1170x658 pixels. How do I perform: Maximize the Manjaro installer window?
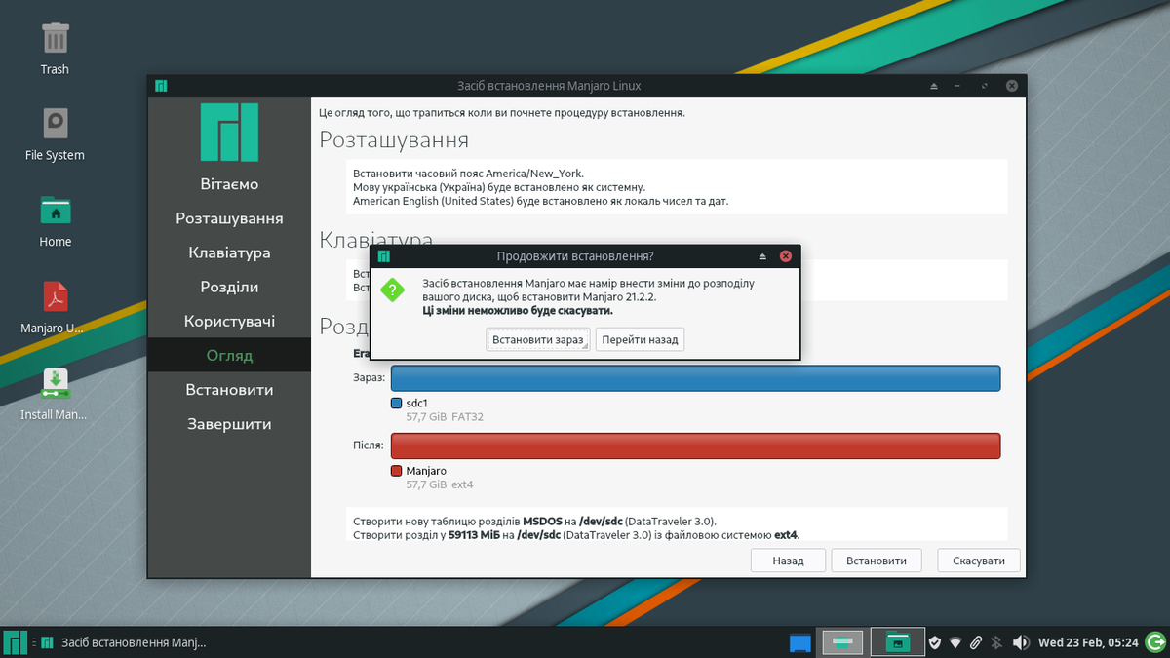point(986,86)
